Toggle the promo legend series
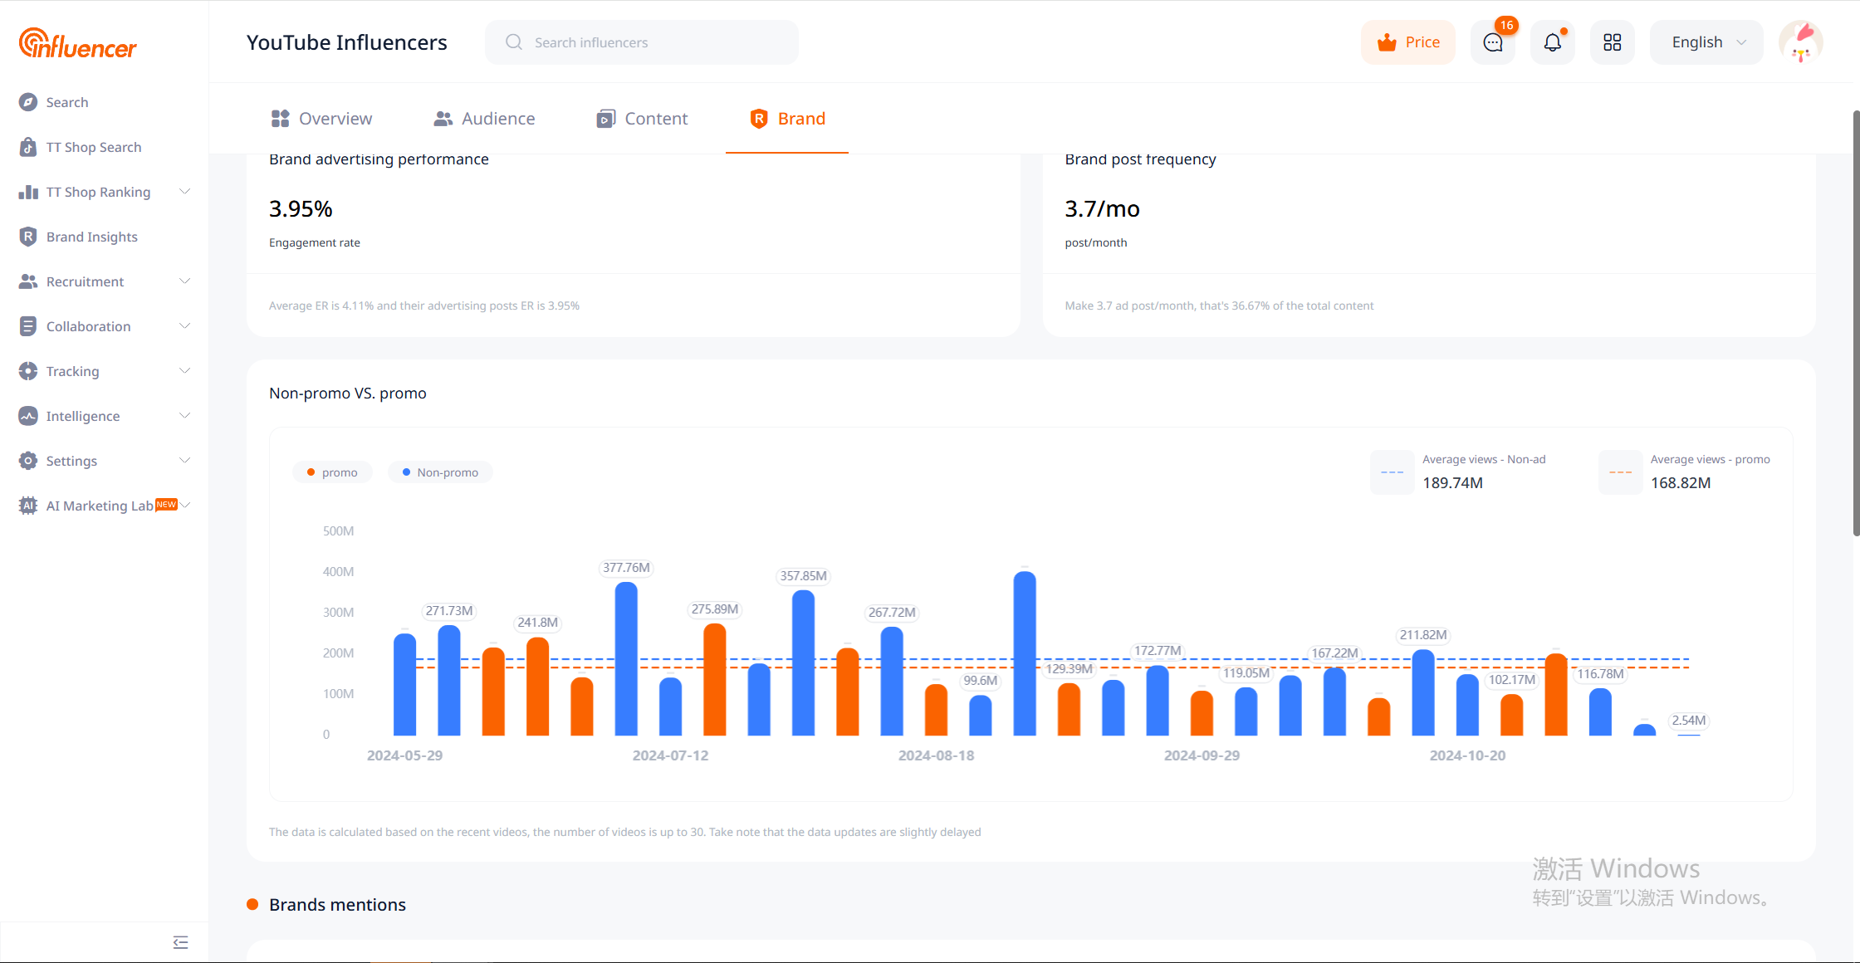The width and height of the screenshot is (1860, 963). point(332,472)
